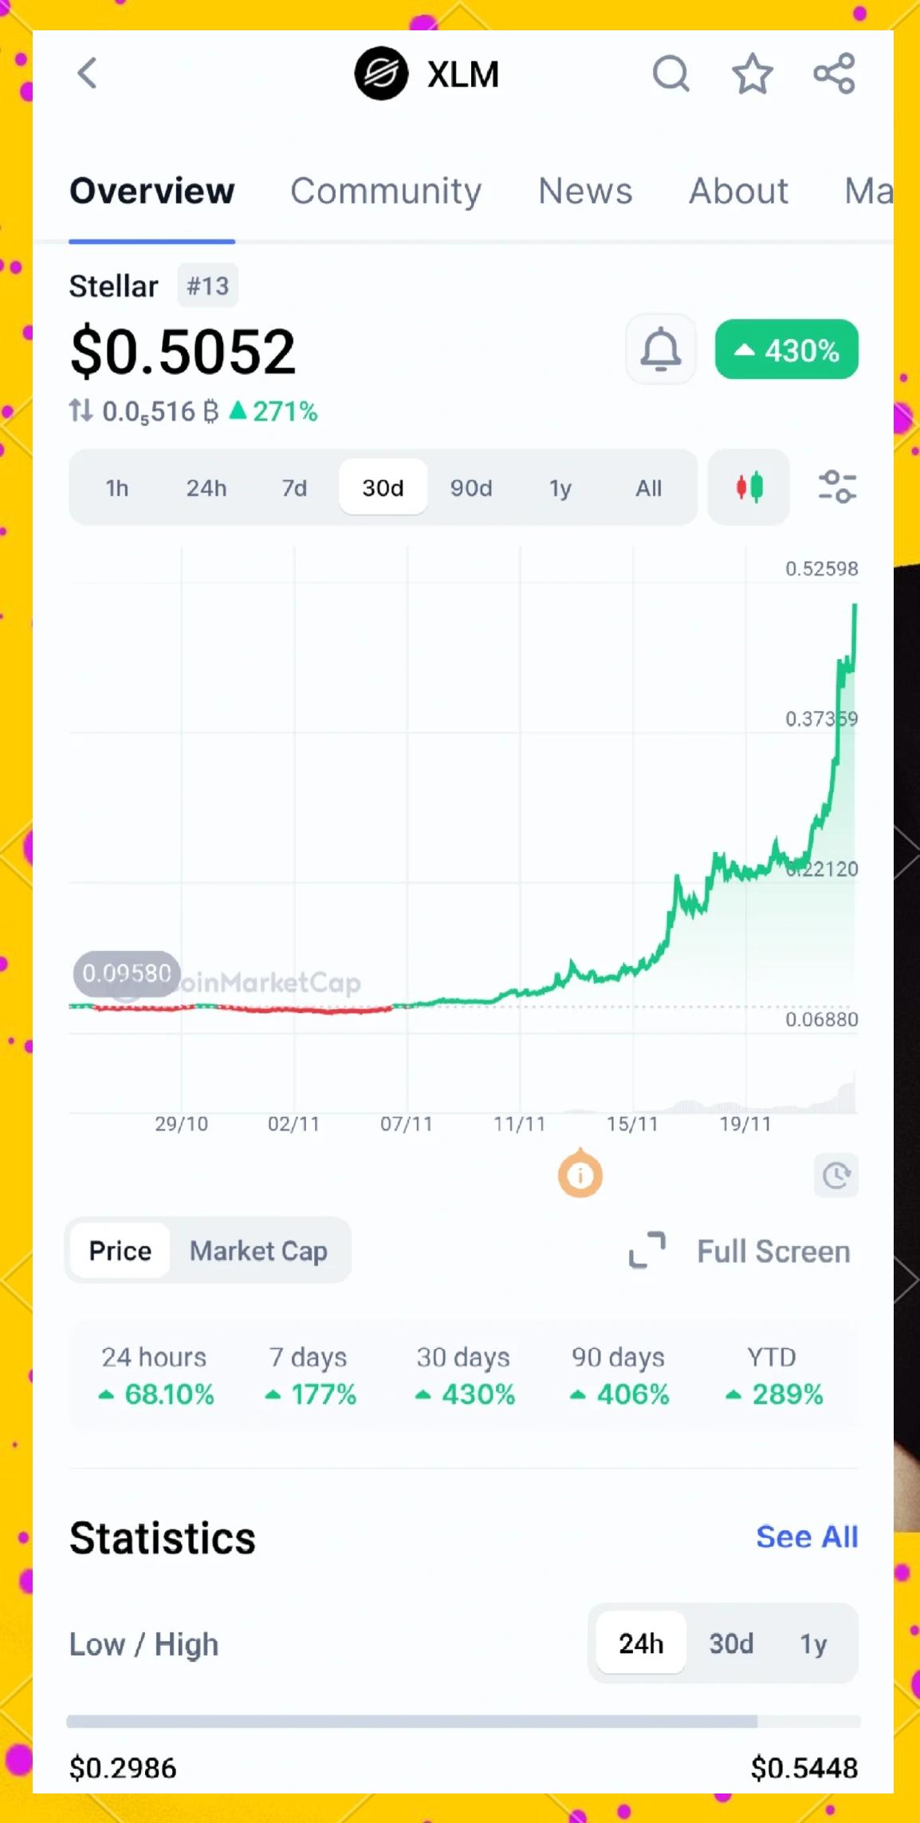Open the News tab
920x1823 pixels.
coord(585,191)
